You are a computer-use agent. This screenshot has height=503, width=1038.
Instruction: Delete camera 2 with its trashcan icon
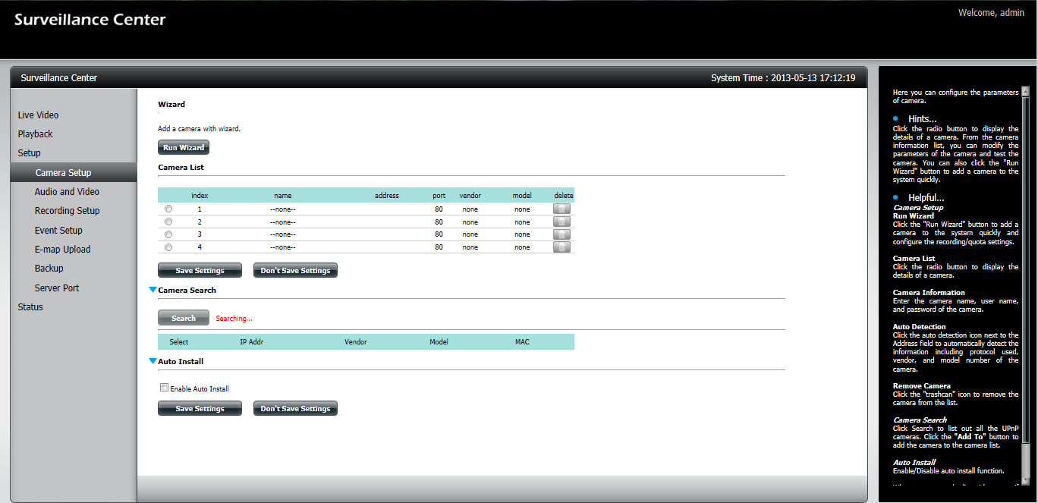561,222
